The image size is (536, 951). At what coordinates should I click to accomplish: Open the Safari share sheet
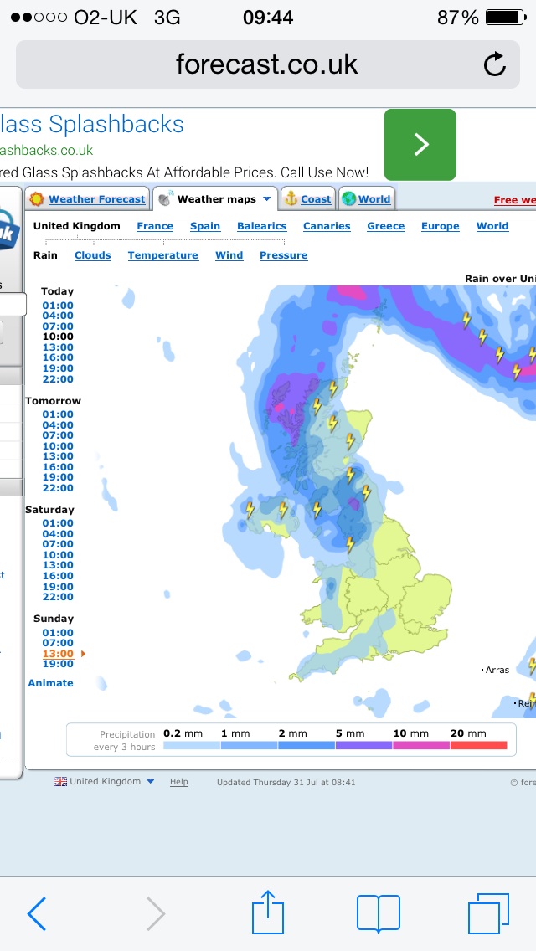(268, 912)
